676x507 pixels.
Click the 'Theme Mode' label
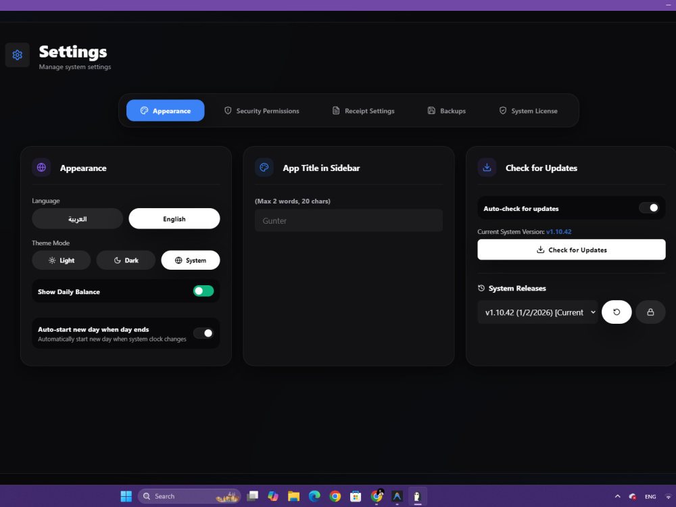[x=51, y=243]
